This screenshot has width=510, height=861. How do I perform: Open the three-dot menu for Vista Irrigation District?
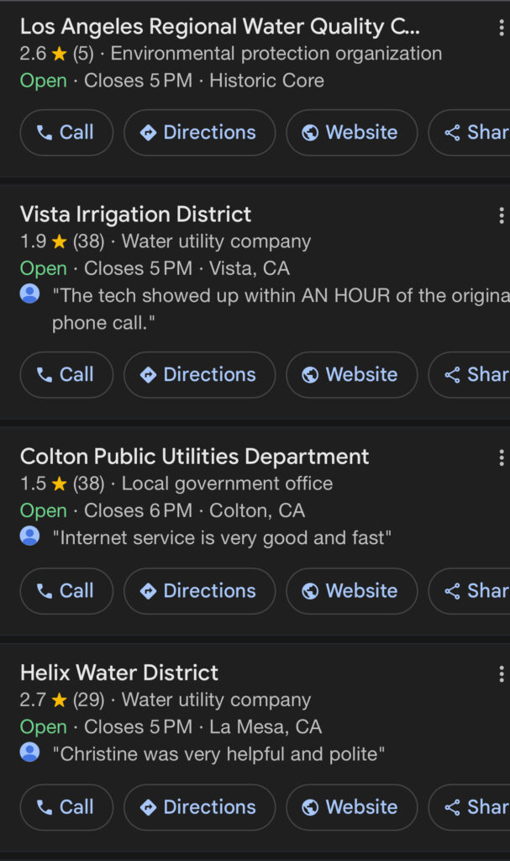[501, 215]
